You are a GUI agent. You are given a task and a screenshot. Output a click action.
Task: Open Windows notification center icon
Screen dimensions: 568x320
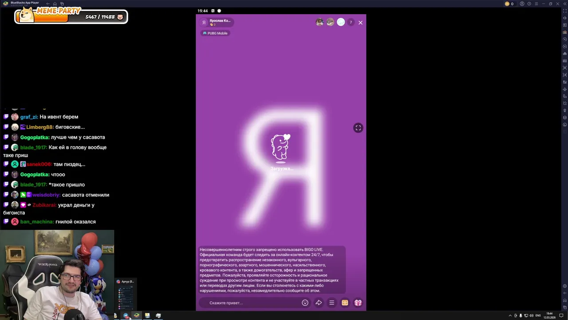click(561, 316)
